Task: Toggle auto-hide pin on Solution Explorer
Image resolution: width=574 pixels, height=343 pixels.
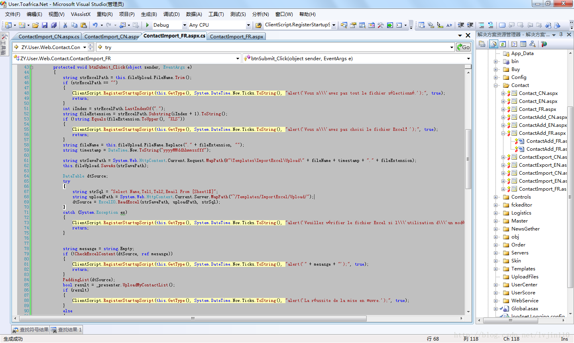Action: click(x=561, y=35)
